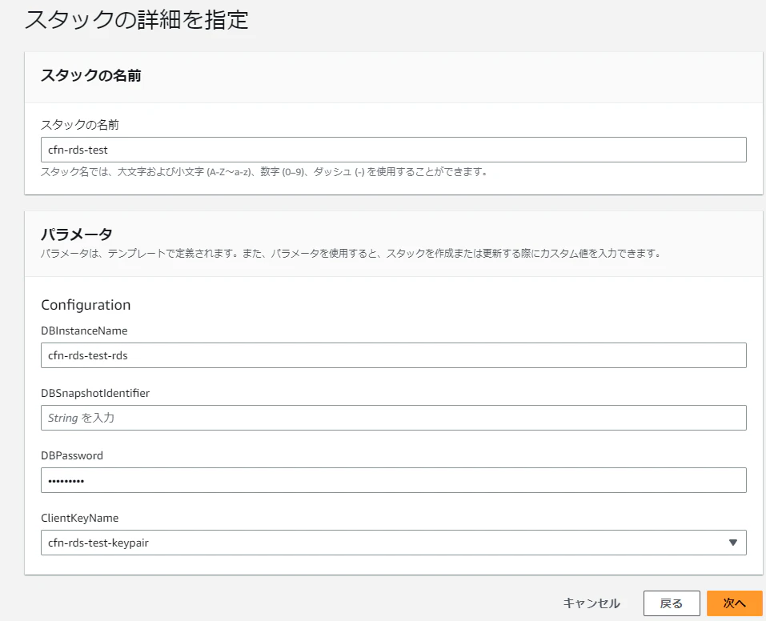Click the スタックの詳細を指定 page title
Image resolution: width=766 pixels, height=621 pixels.
click(137, 20)
